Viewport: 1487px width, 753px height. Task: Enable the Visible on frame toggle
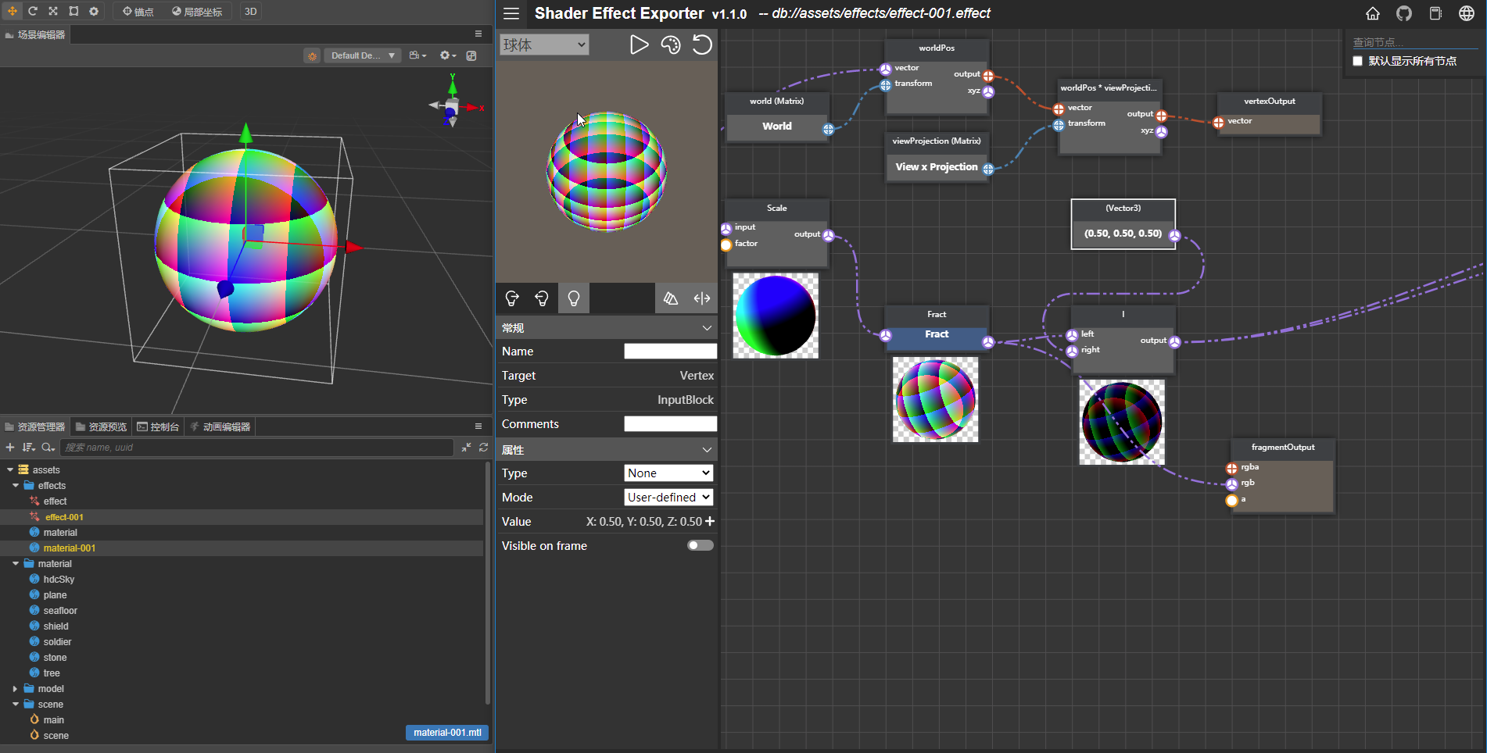699,545
